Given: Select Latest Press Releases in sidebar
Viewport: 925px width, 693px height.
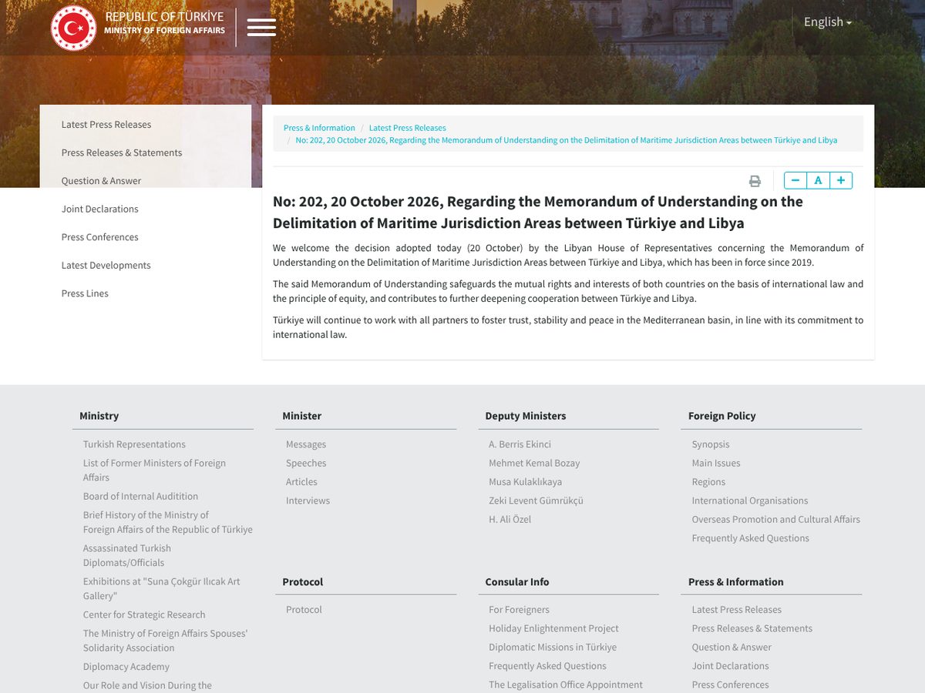Looking at the screenshot, I should tap(106, 124).
